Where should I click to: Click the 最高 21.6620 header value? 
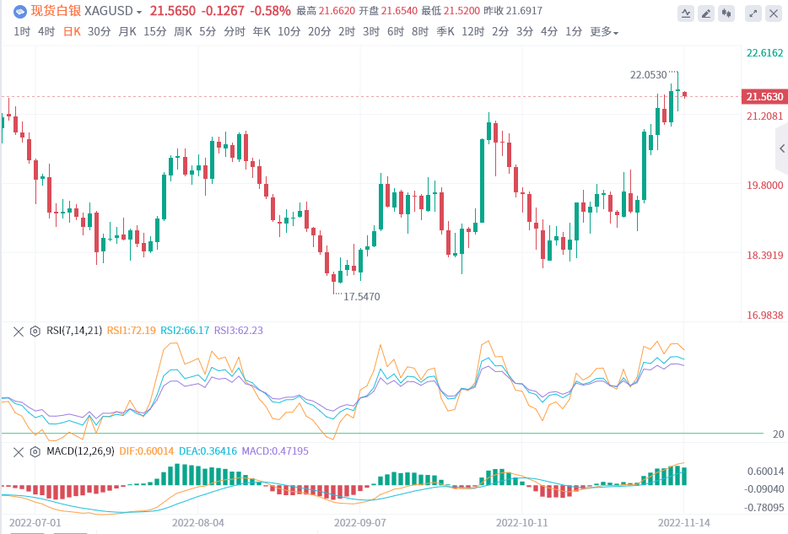pos(326,11)
